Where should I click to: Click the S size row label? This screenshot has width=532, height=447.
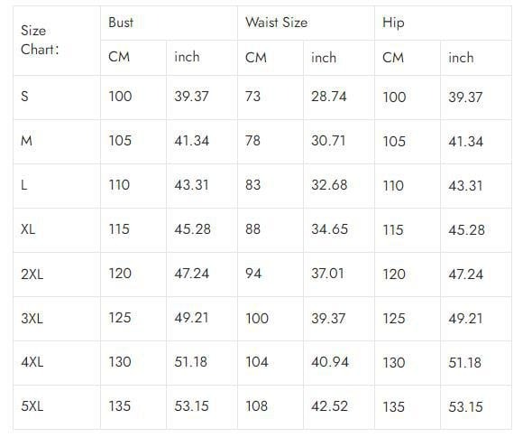[57, 98]
